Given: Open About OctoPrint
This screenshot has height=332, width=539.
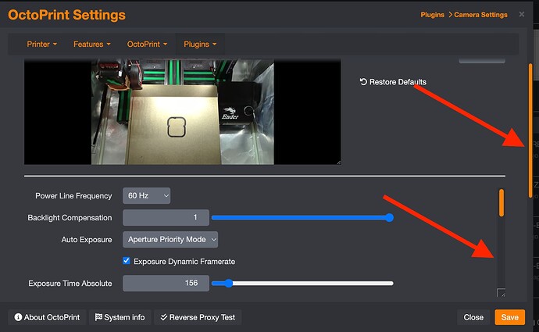Looking at the screenshot, I should point(47,317).
